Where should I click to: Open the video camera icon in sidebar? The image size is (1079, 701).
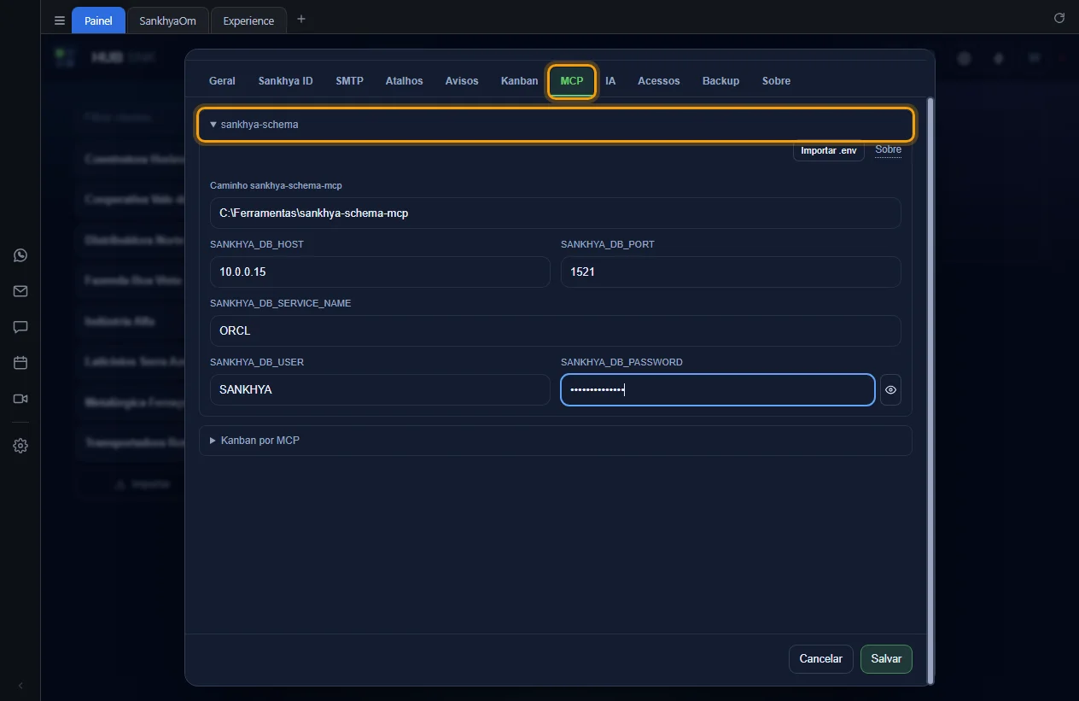coord(20,399)
